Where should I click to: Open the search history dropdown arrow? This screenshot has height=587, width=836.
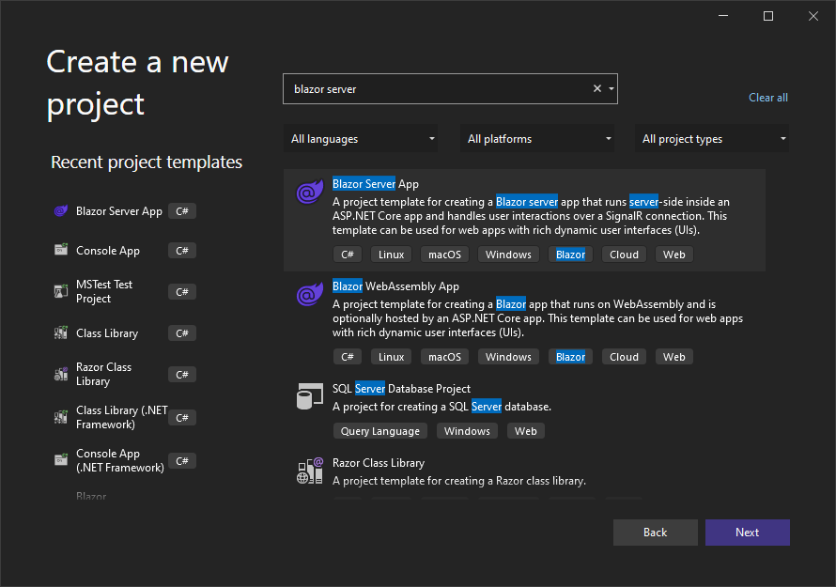pyautogui.click(x=612, y=88)
